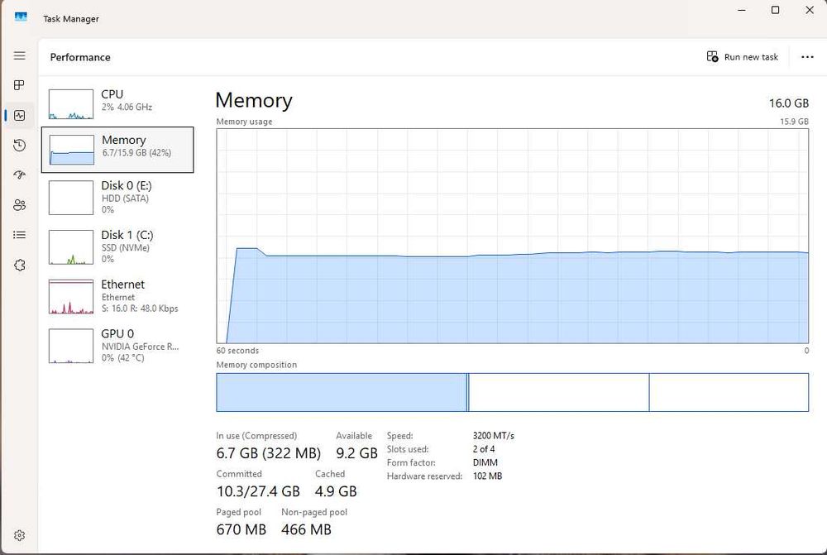The image size is (827, 555).
Task: Go to the Processes page icon
Action: [20, 85]
